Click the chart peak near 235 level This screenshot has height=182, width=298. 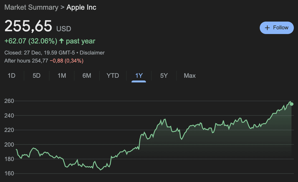[165, 119]
